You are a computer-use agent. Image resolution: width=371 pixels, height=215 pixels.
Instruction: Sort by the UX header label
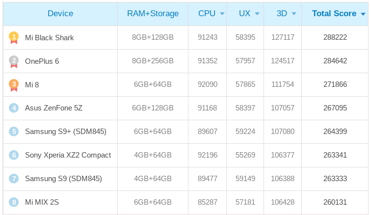[245, 13]
